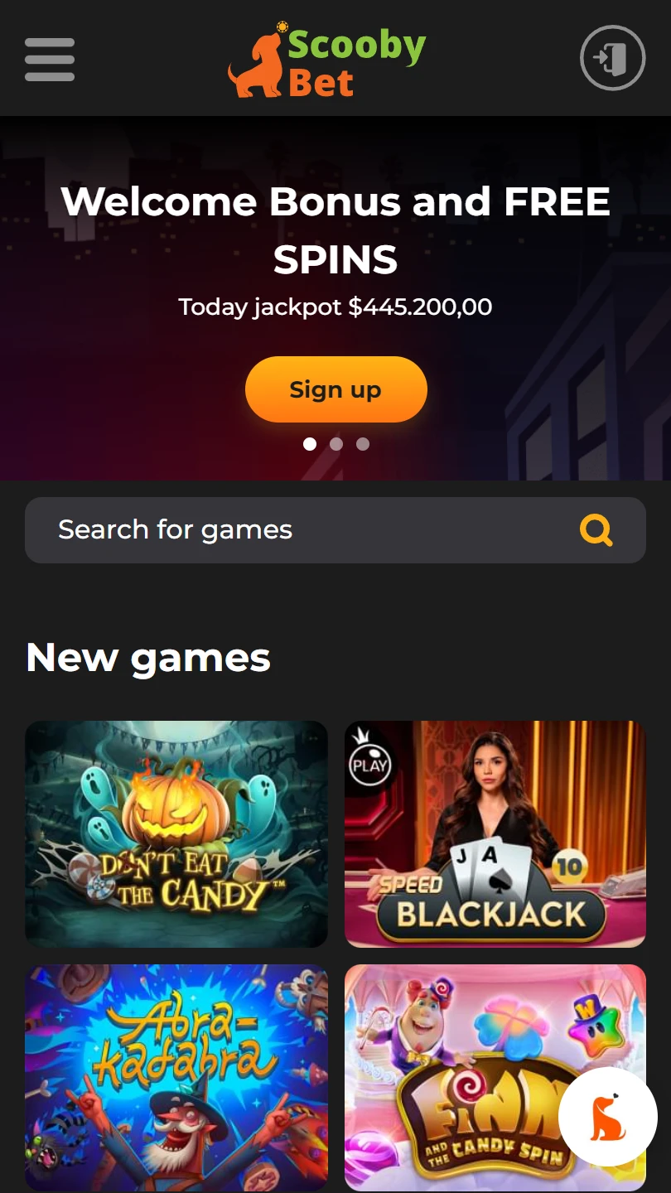Screen dimensions: 671x1193
Task: Click the orange dog in header logo
Action: (x=256, y=65)
